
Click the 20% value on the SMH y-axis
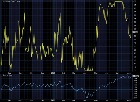pos(135,81)
